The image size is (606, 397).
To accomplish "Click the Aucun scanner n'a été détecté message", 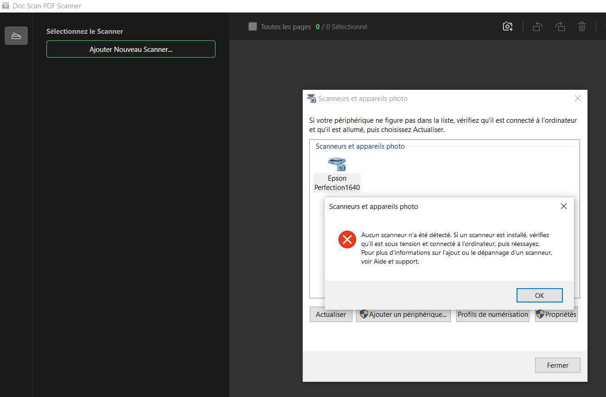I will 457,248.
